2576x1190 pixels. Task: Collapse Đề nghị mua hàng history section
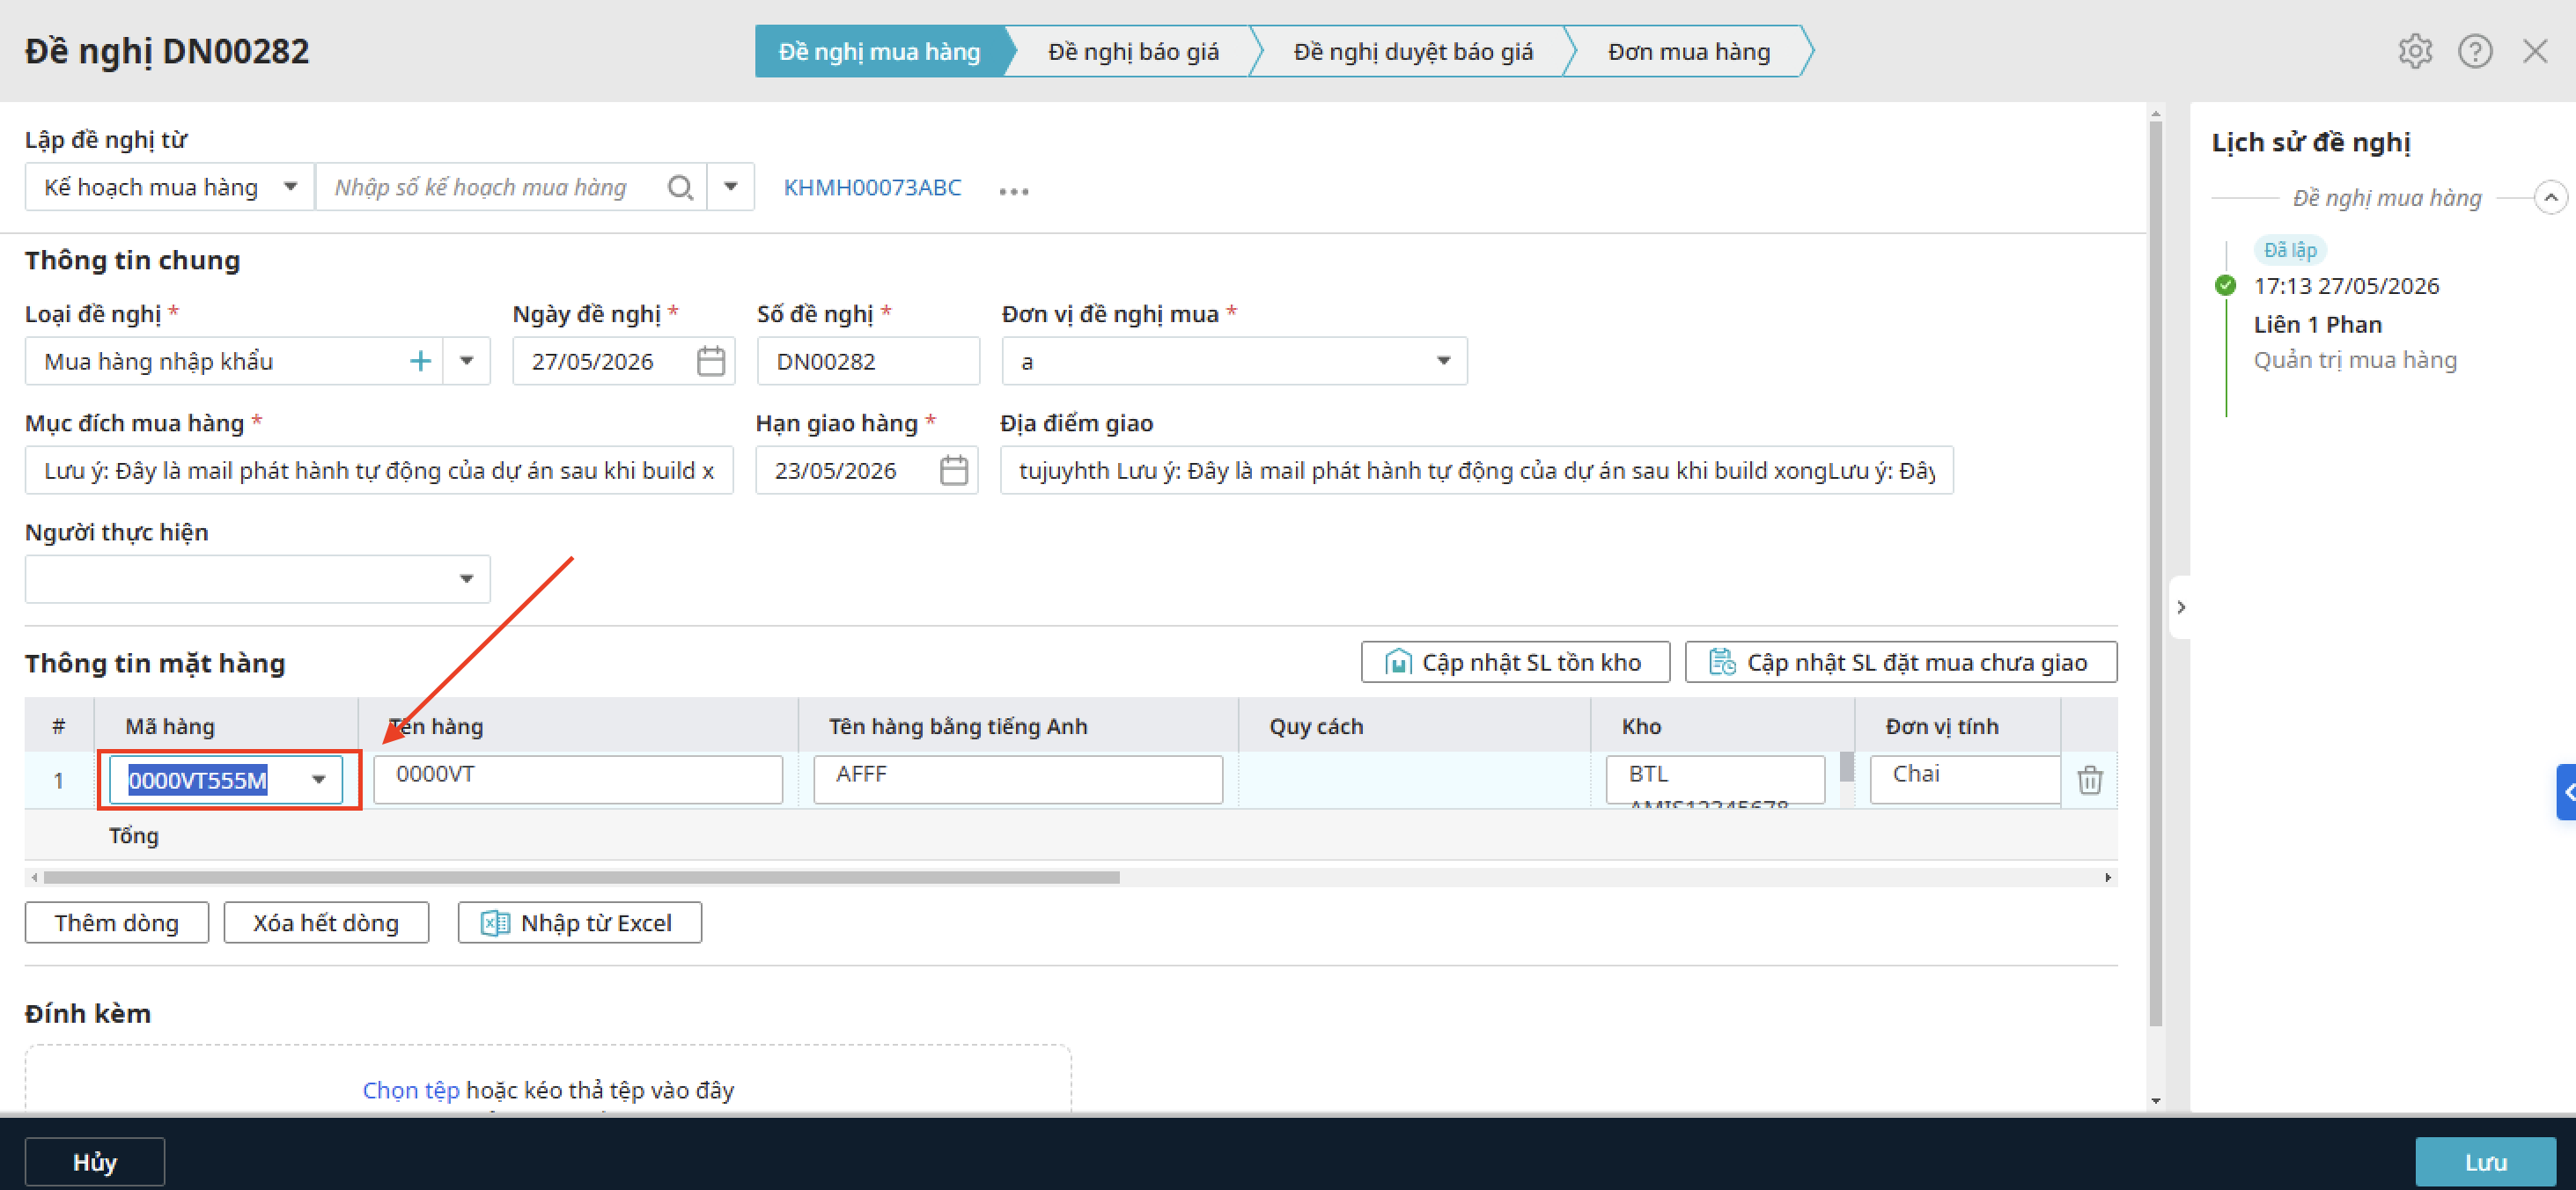(2551, 197)
